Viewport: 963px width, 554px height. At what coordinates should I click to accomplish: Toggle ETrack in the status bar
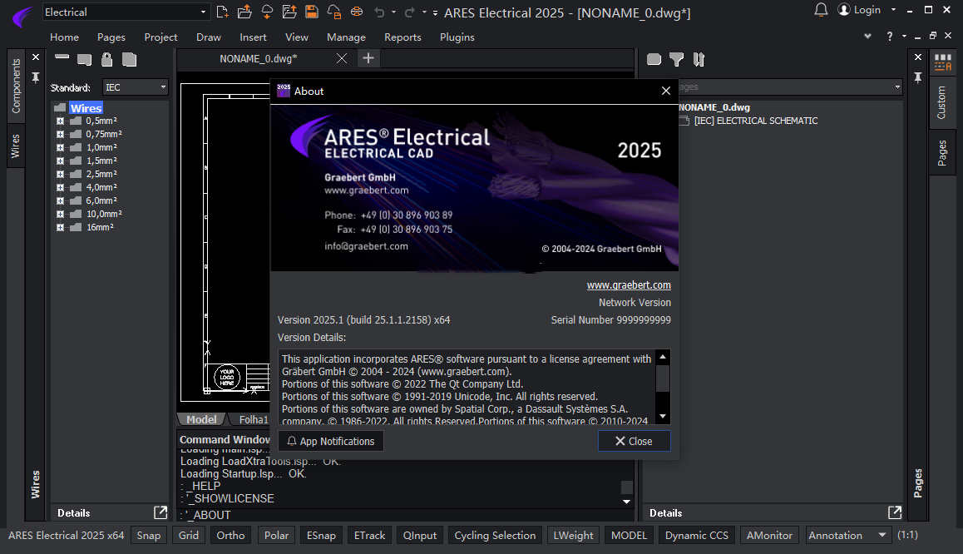tap(370, 535)
